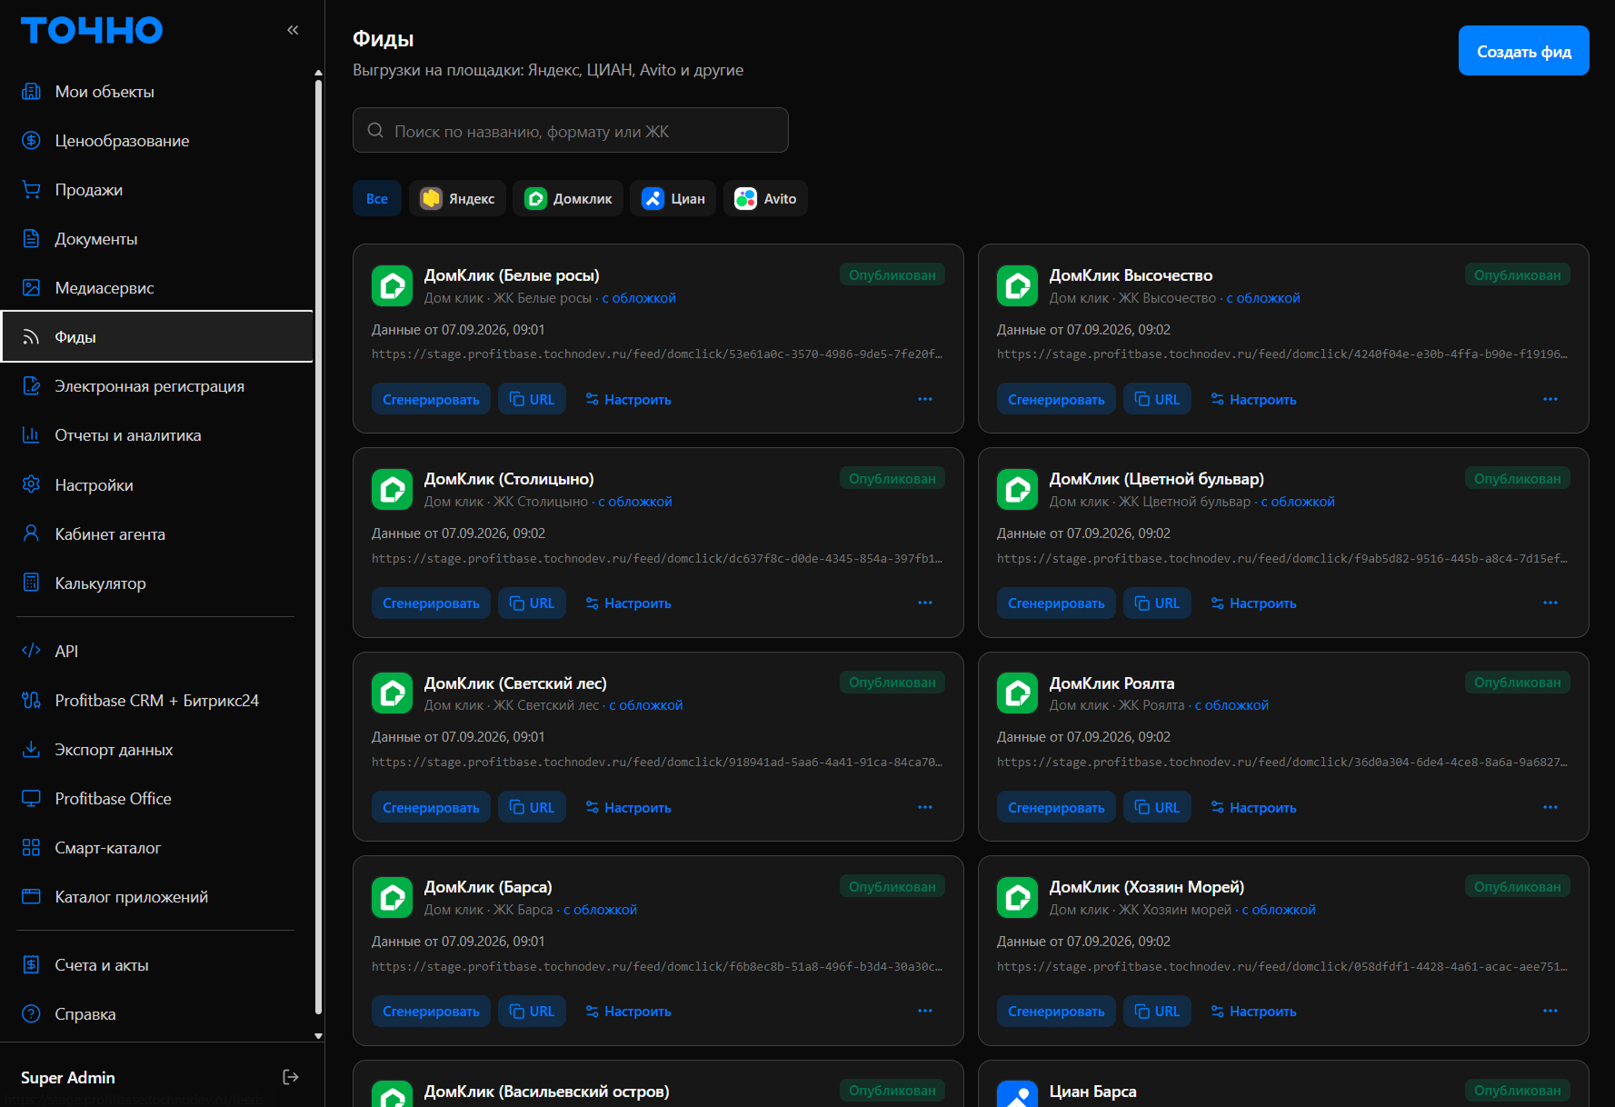Log out using icon beside Super Admin

click(x=291, y=1077)
